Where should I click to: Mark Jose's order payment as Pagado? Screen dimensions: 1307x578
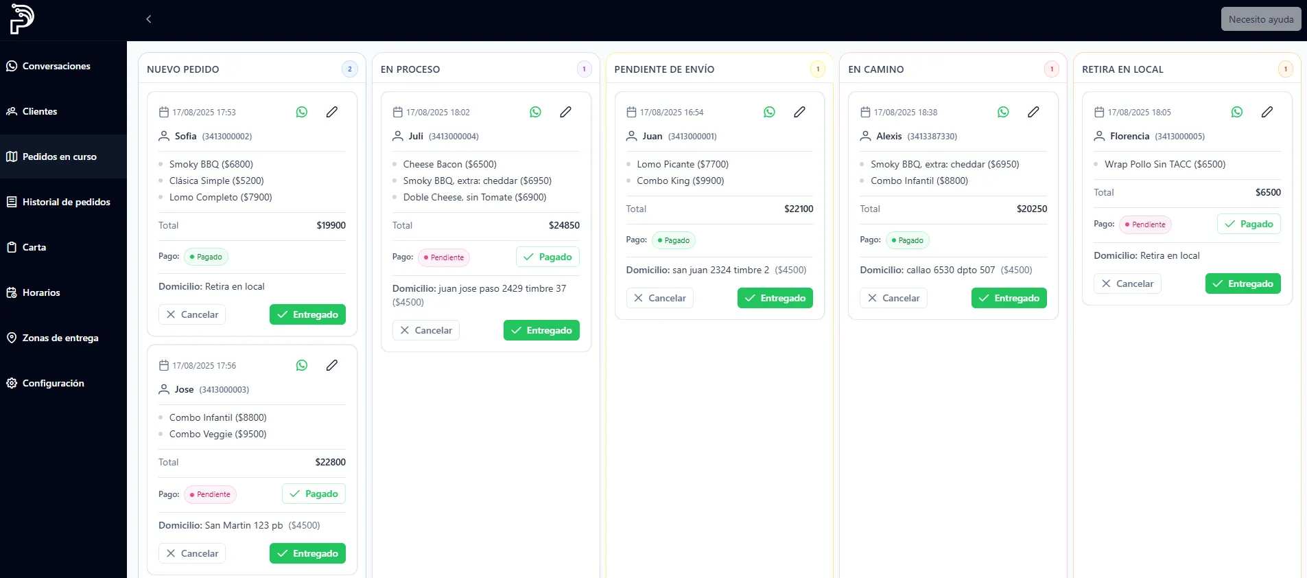(314, 494)
